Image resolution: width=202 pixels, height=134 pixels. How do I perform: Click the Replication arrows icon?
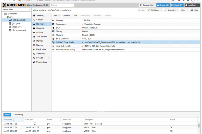pyautogui.click(x=34, y=50)
